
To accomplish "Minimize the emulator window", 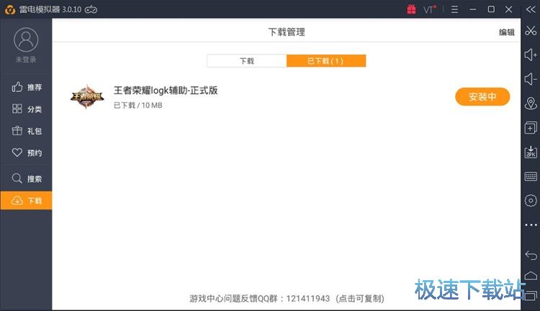I will tap(473, 9).
